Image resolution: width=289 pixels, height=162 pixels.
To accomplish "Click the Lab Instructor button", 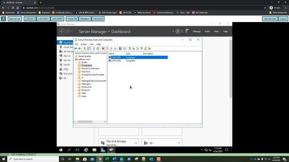I will tap(270, 19).
